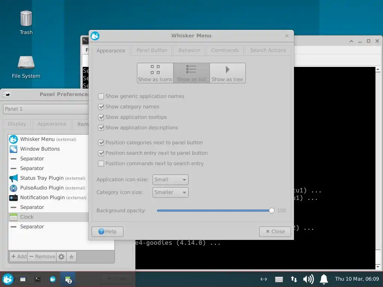Click the Close button in Whisker Menu dialog
Viewport: 383px width, 287px height.
pyautogui.click(x=275, y=231)
